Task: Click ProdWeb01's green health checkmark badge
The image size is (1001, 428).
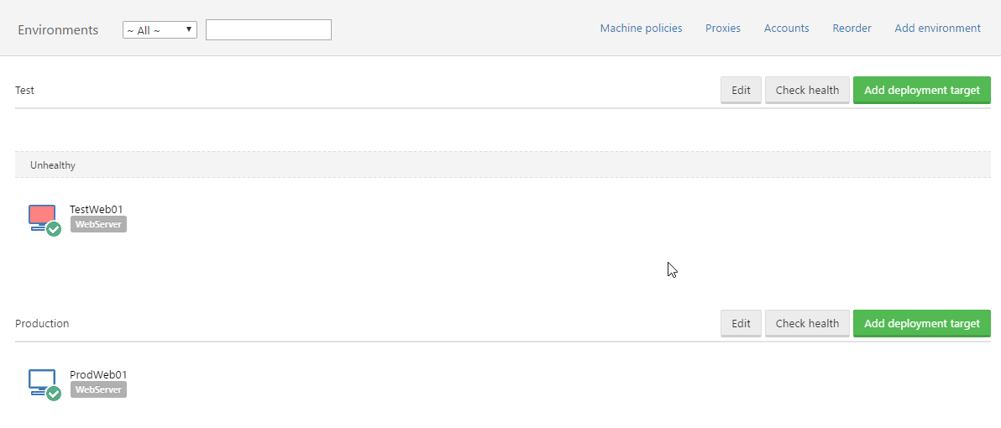Action: (54, 394)
